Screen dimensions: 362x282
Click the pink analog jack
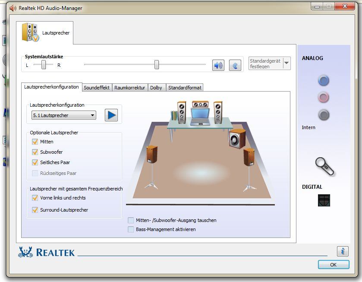(x=324, y=97)
